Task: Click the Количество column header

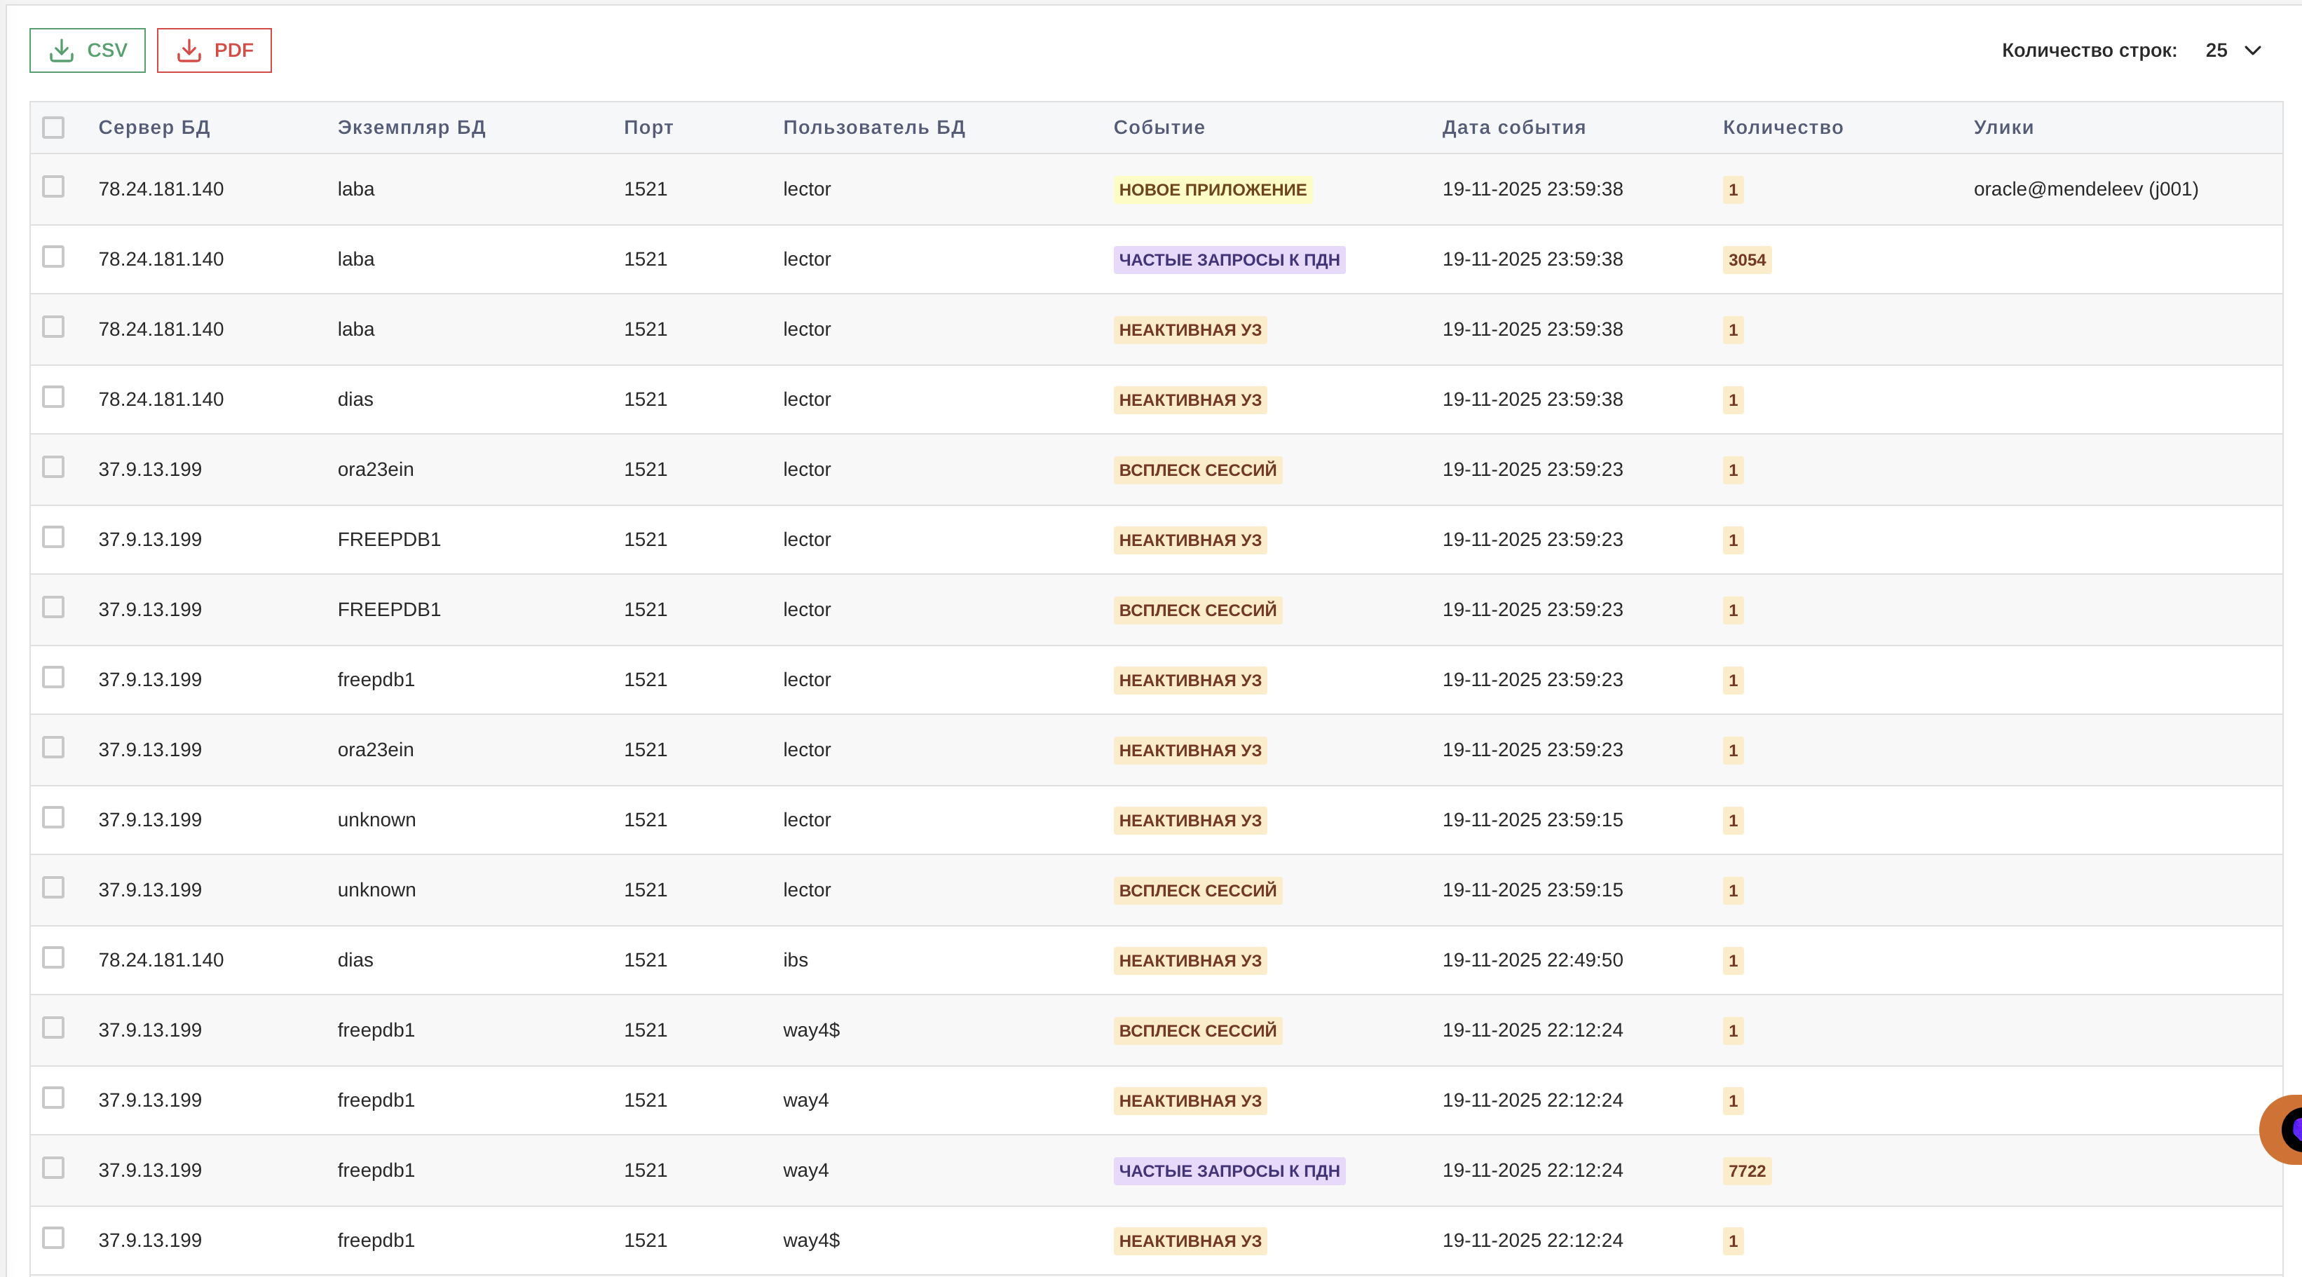Action: [1782, 127]
